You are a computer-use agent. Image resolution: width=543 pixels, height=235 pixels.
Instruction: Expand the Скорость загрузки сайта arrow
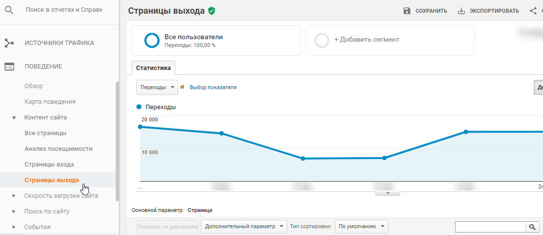pos(14,196)
